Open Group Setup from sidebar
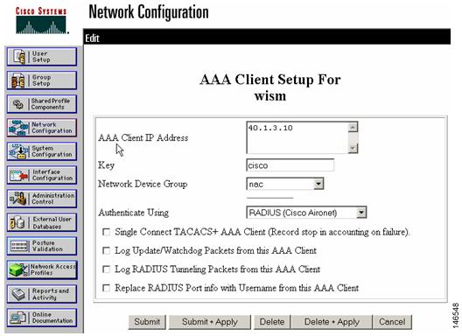The height and width of the screenshot is (336, 462). (42, 80)
